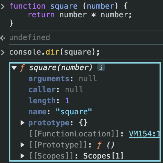Click the 'function square (number) {' line
This screenshot has height=163, width=163.
click(69, 6)
